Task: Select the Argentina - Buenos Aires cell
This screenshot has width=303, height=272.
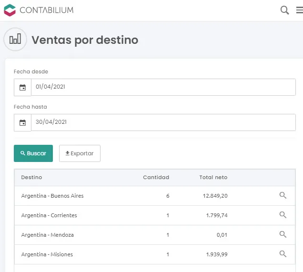Action: pos(52,196)
